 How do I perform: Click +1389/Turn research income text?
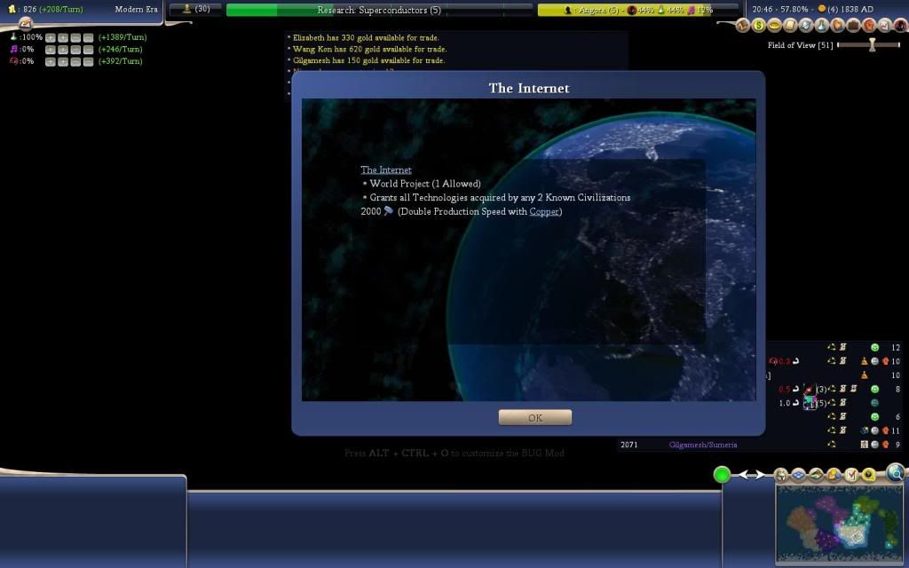tap(123, 37)
